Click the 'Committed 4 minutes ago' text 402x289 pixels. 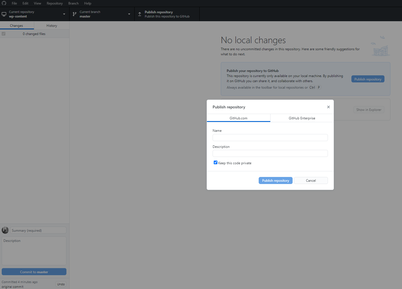20,282
